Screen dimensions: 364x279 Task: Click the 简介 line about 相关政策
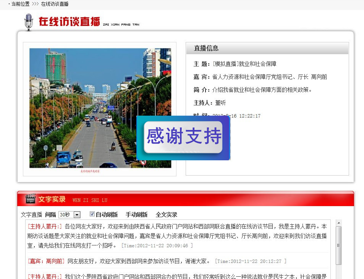click(x=252, y=90)
